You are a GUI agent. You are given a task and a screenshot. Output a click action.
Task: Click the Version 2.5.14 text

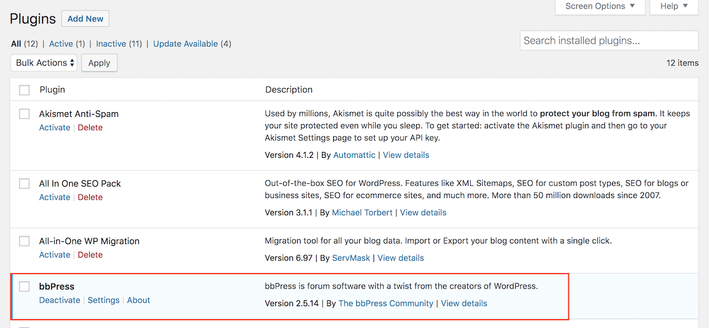(x=292, y=303)
